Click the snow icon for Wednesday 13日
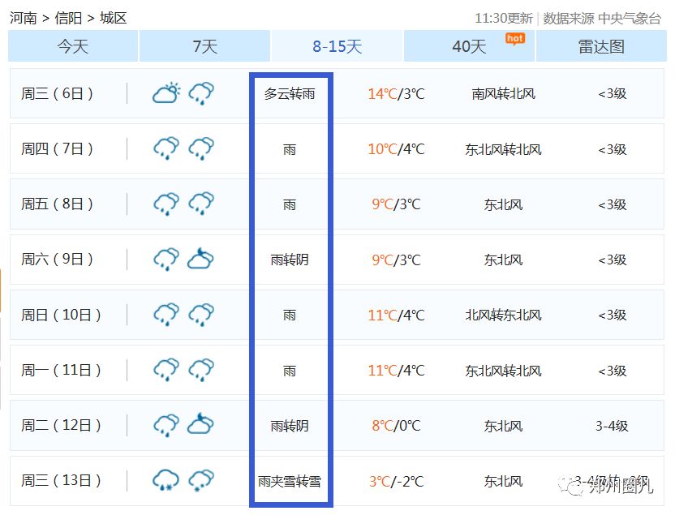Screen dimensions: 675x515 [201, 480]
